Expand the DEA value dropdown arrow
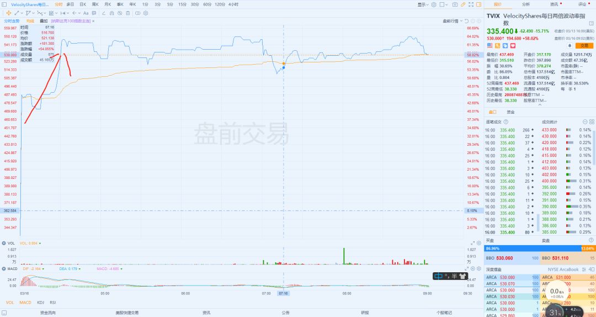Image resolution: width=596 pixels, height=317 pixels. 79,268
